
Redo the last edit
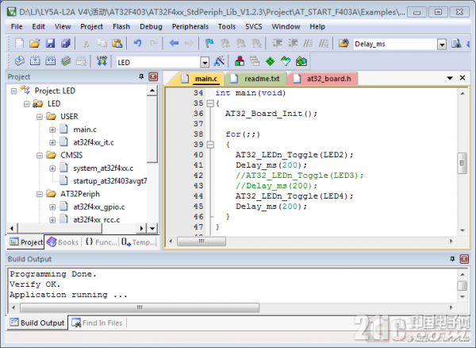click(x=153, y=44)
